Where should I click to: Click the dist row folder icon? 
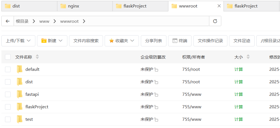click(19, 82)
